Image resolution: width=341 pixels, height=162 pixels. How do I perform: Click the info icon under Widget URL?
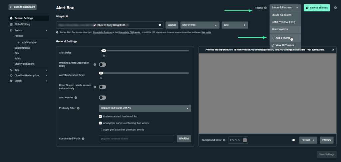click(x=57, y=32)
